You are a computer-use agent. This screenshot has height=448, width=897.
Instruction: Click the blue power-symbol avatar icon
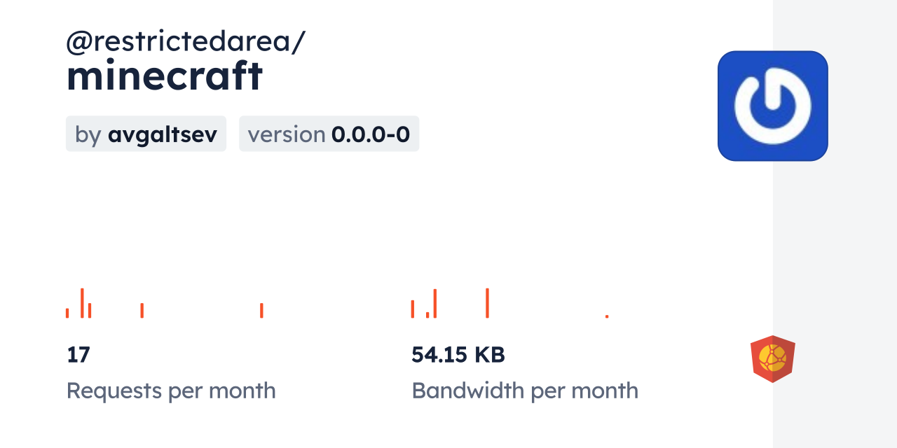pos(772,106)
